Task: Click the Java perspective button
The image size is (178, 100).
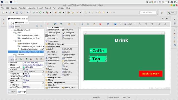Action: coord(171,12)
